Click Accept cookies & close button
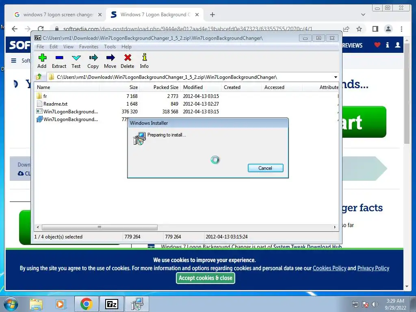The height and width of the screenshot is (312, 416). pos(205,278)
